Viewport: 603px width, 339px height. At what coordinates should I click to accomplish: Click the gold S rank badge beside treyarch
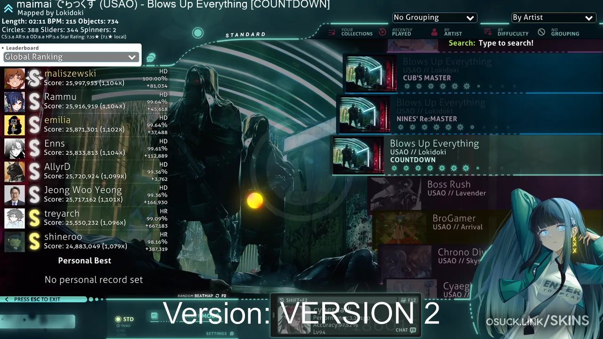point(34,218)
